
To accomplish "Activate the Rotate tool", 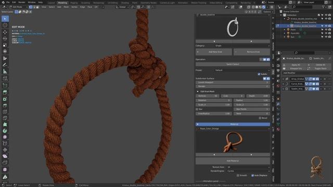I will tap(5, 38).
